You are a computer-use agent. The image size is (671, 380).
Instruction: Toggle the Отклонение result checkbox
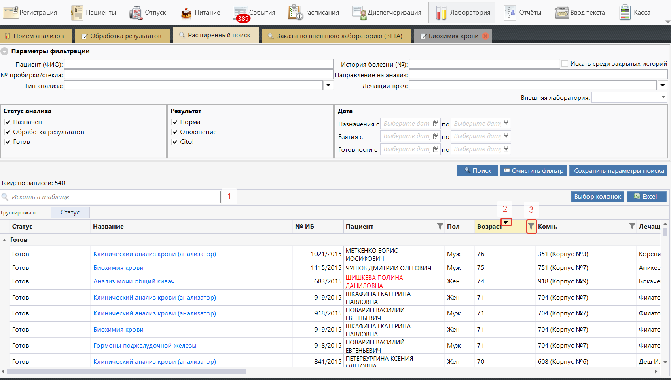(175, 132)
